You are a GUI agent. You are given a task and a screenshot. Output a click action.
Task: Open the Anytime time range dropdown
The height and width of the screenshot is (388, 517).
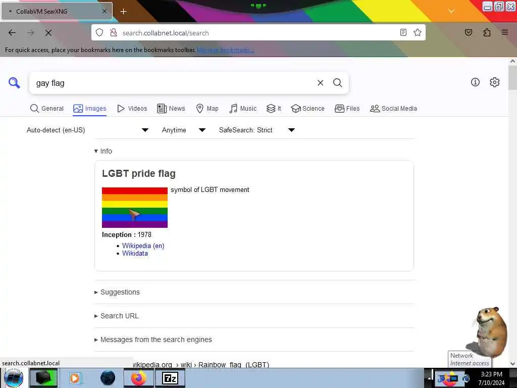184,130
